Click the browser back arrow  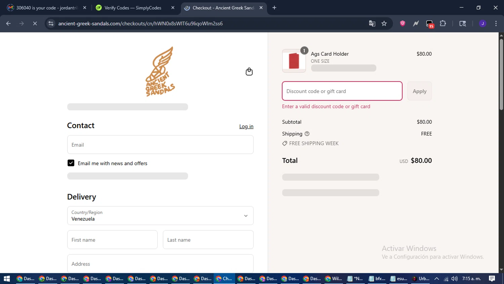(8, 23)
